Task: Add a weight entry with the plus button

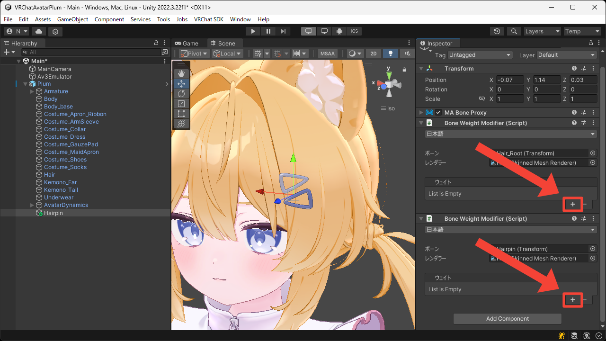Action: tap(572, 204)
